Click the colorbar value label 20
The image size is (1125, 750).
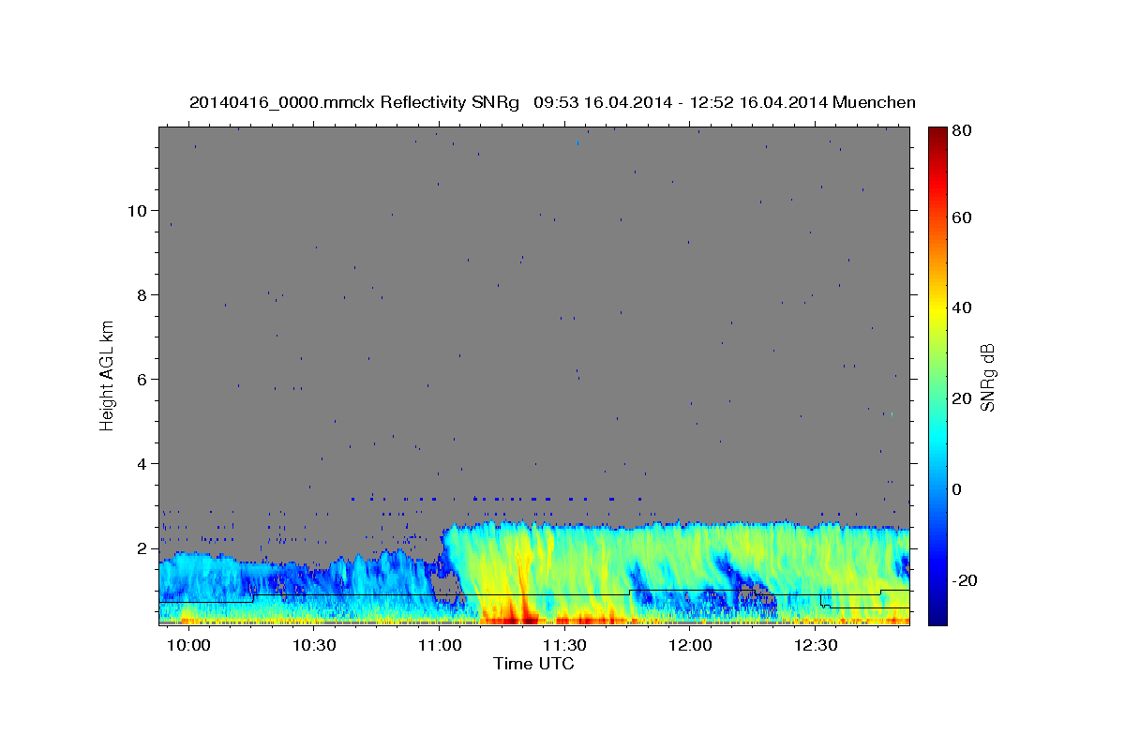point(963,398)
